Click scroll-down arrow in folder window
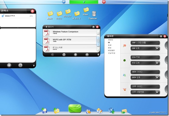169x116 pixels. pyautogui.click(x=98, y=49)
